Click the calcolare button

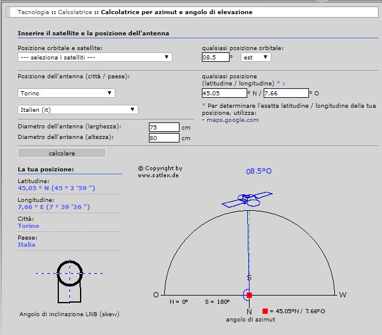point(62,153)
